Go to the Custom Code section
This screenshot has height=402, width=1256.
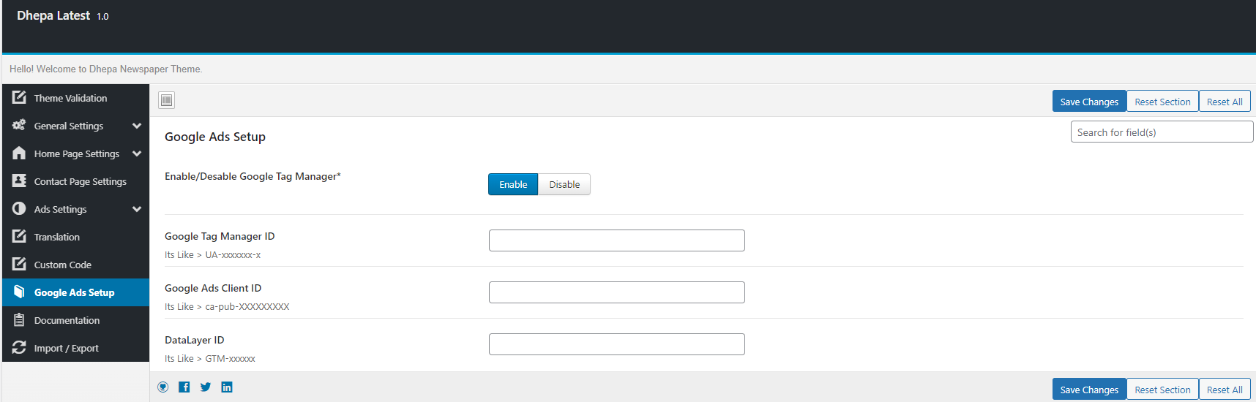(76, 265)
